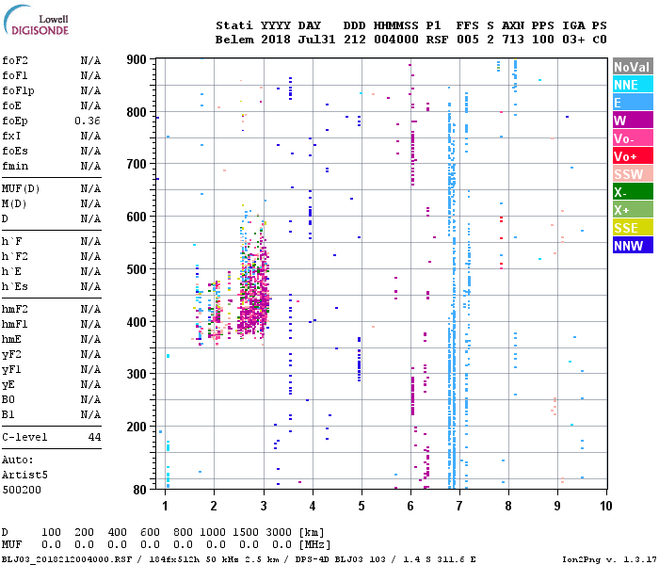Click the h`Es parameter label
Screen dimensions: 659x565
pyautogui.click(x=15, y=286)
